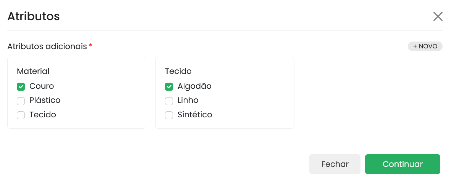Image resolution: width=451 pixels, height=184 pixels.
Task: Select the Sintético checkbox box
Action: tap(169, 115)
